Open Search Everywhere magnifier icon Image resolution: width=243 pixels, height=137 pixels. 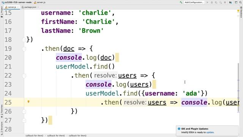tap(240, 2)
